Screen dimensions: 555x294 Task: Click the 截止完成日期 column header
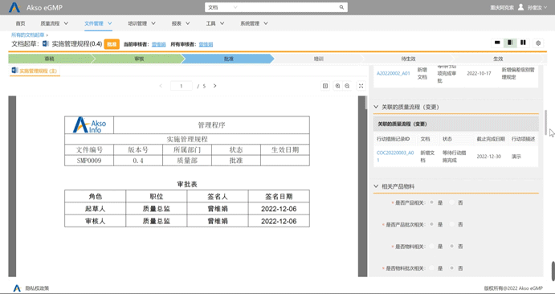(491, 139)
